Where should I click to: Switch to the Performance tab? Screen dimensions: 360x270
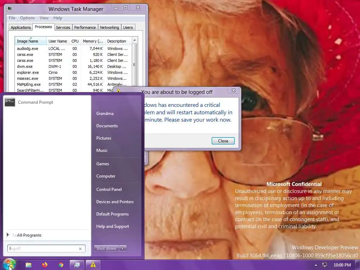(x=85, y=27)
